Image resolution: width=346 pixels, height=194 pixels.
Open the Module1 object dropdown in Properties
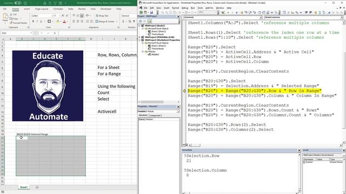coord(178,112)
